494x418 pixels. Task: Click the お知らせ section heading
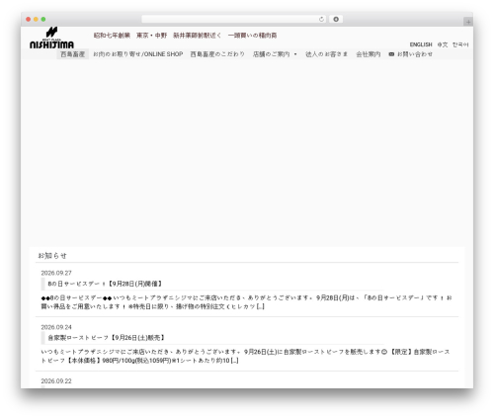pyautogui.click(x=52, y=256)
